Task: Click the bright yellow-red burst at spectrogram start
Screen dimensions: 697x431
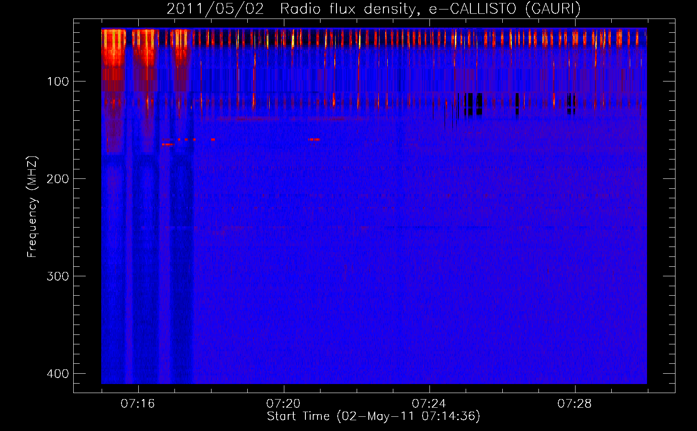Action: pyautogui.click(x=113, y=47)
